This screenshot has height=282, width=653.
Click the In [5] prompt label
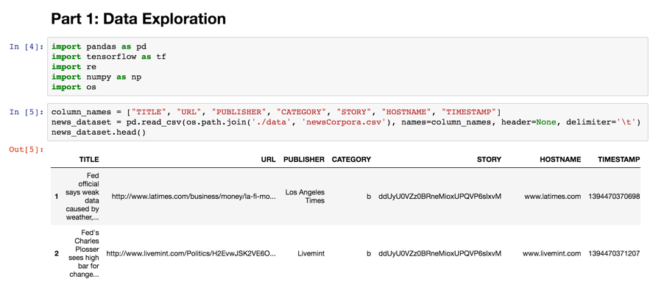(x=27, y=112)
